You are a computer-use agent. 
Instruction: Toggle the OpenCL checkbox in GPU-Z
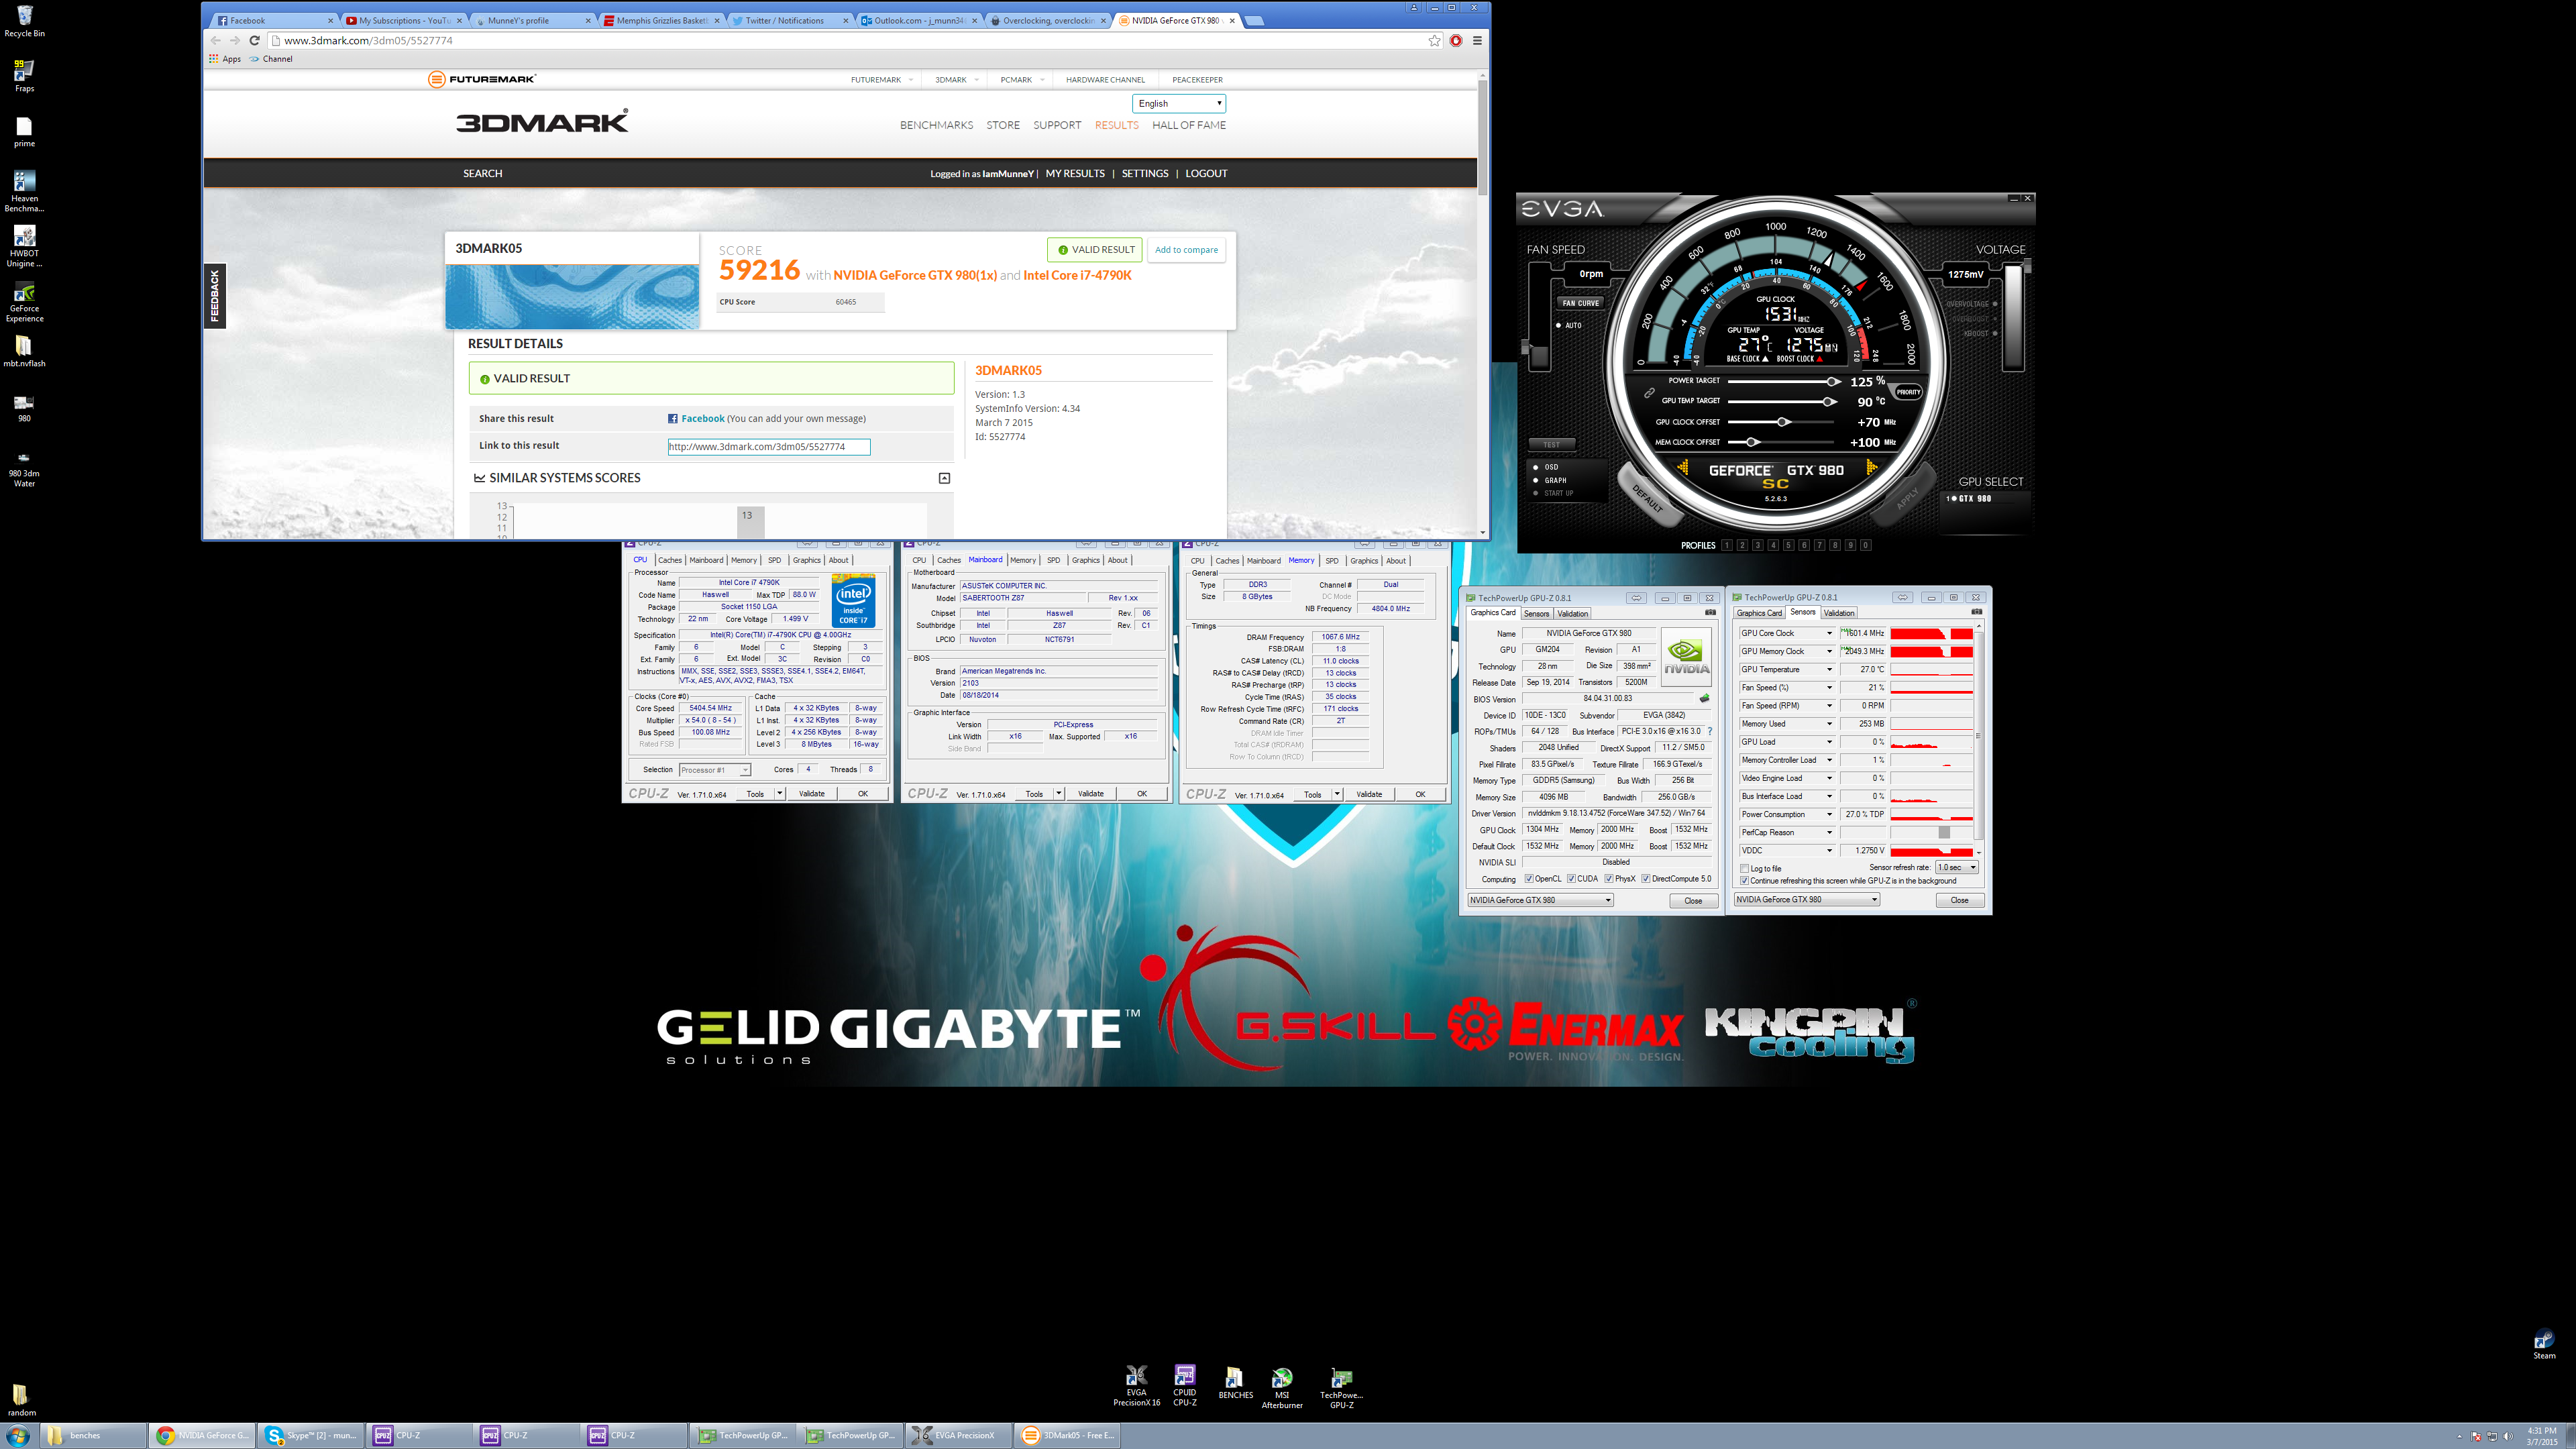(1529, 879)
